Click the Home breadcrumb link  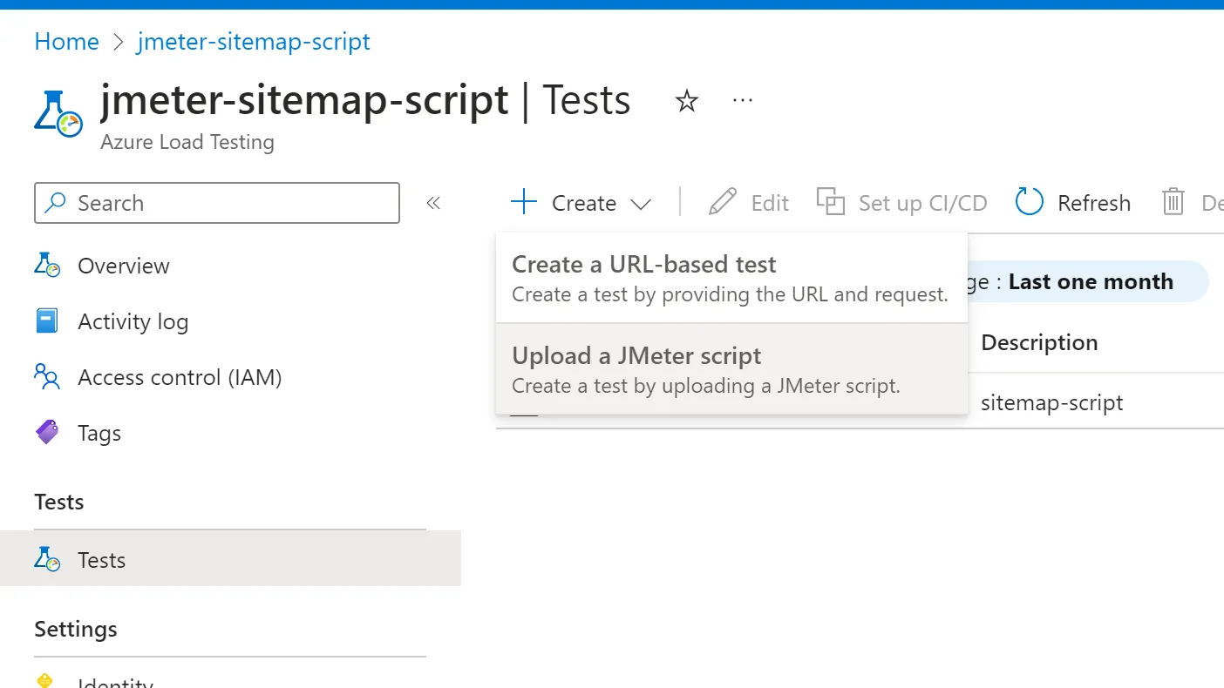(x=66, y=42)
